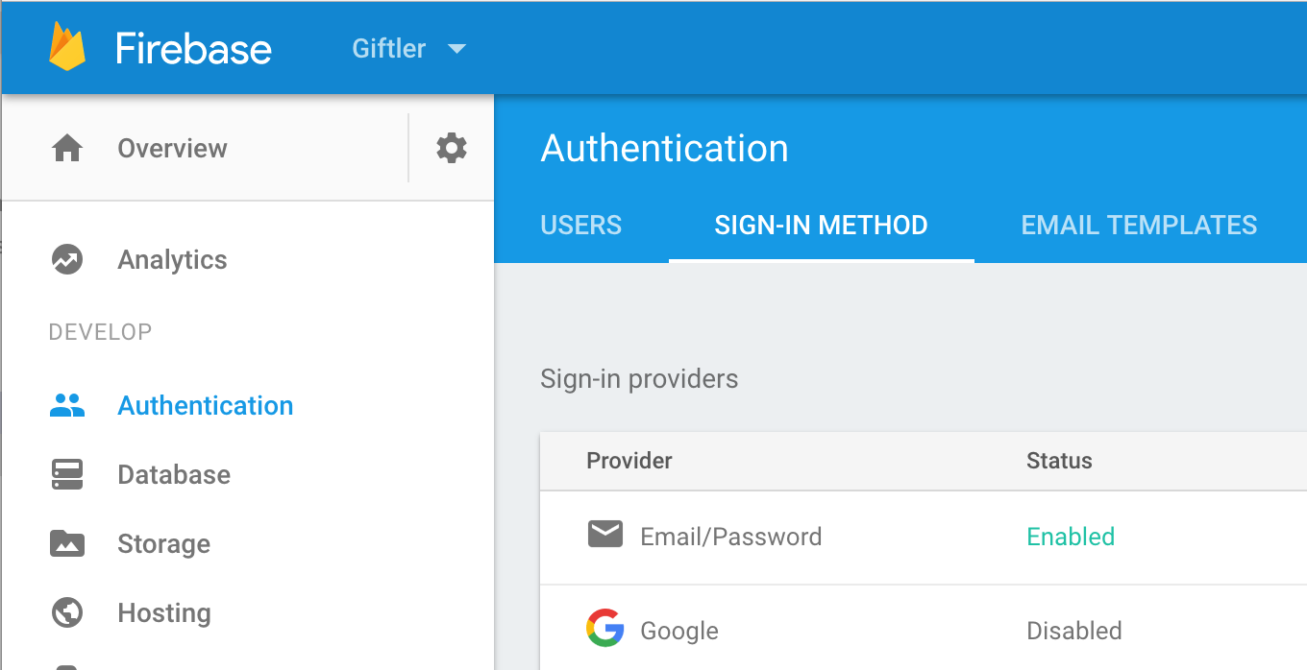Click the Disabled status for Google
The image size is (1307, 670).
pos(1074,631)
